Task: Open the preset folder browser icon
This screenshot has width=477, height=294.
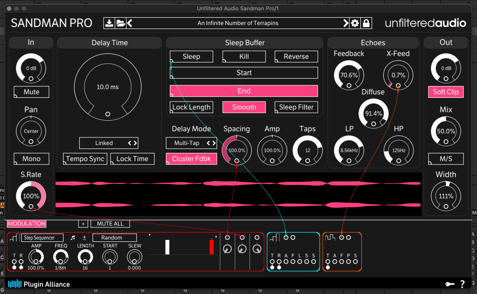Action: click(x=120, y=23)
